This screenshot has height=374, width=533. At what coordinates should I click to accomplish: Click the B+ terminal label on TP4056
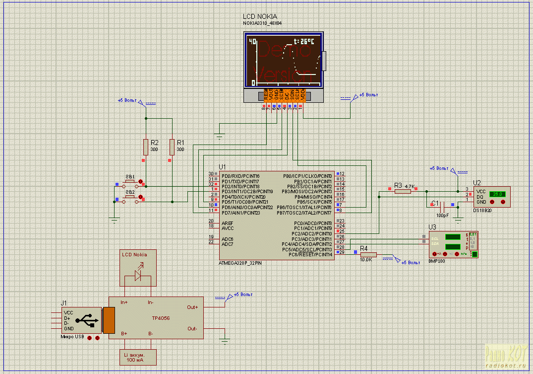[124, 333]
